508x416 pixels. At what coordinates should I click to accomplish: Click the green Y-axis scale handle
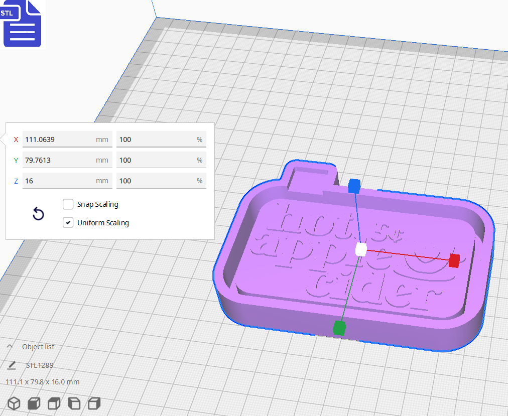click(339, 327)
